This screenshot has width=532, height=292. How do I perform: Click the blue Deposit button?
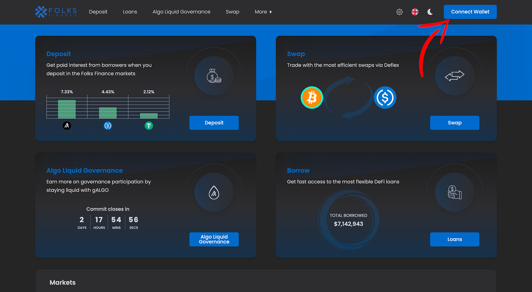pos(214,123)
